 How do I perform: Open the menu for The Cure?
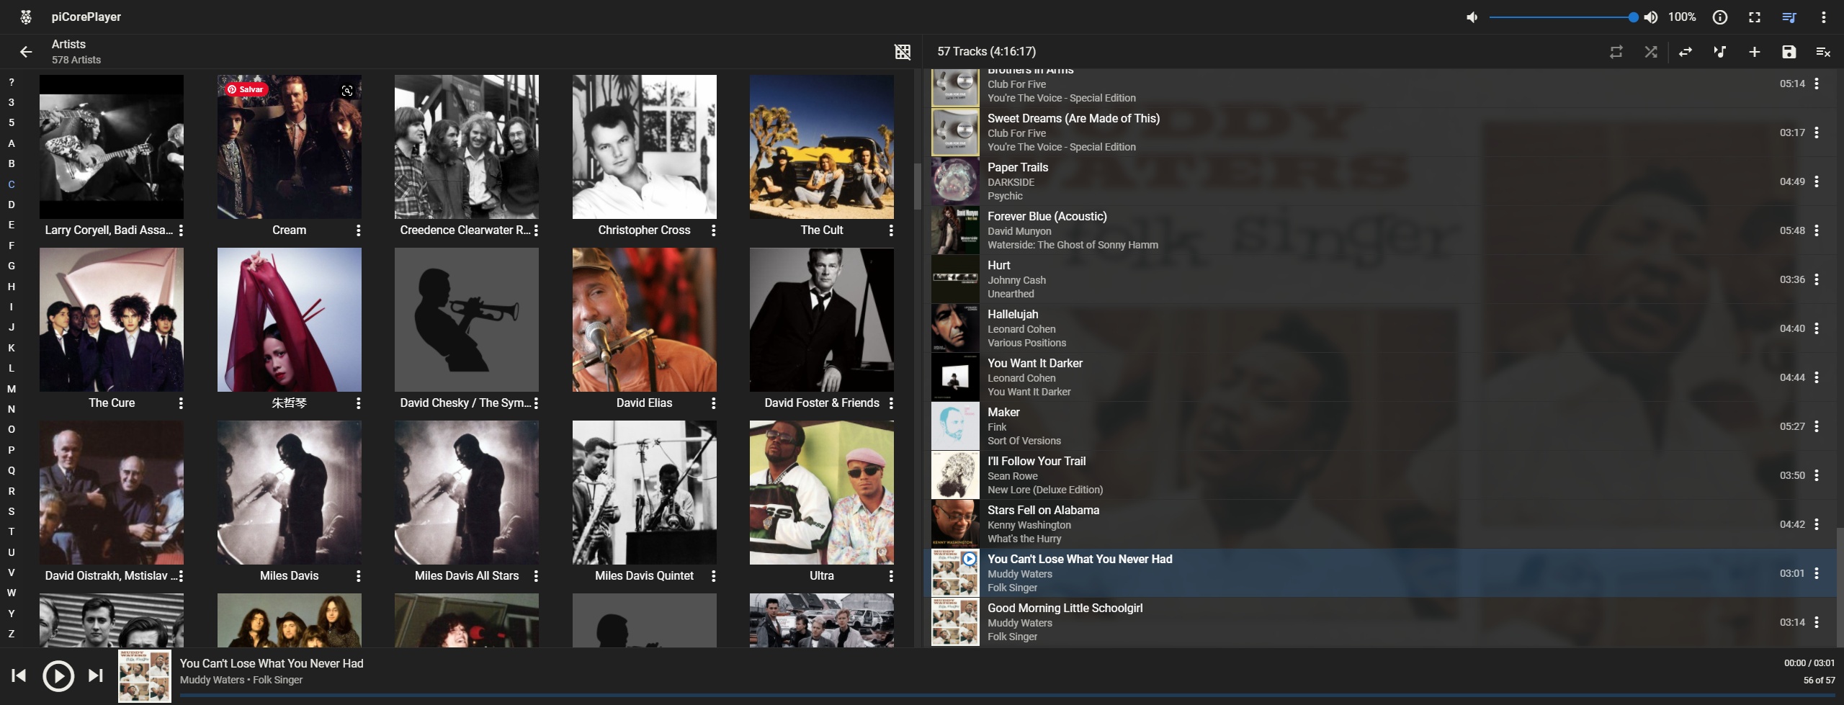[x=181, y=403]
